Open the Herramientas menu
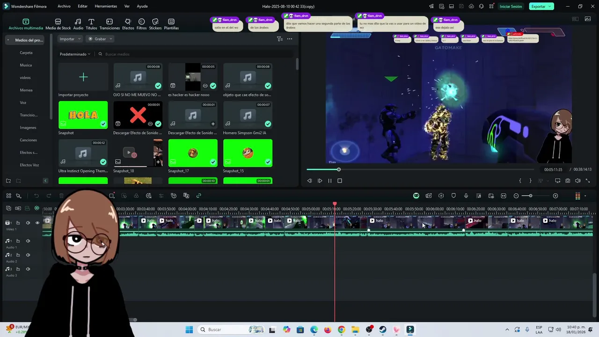This screenshot has width=599, height=337. (106, 7)
